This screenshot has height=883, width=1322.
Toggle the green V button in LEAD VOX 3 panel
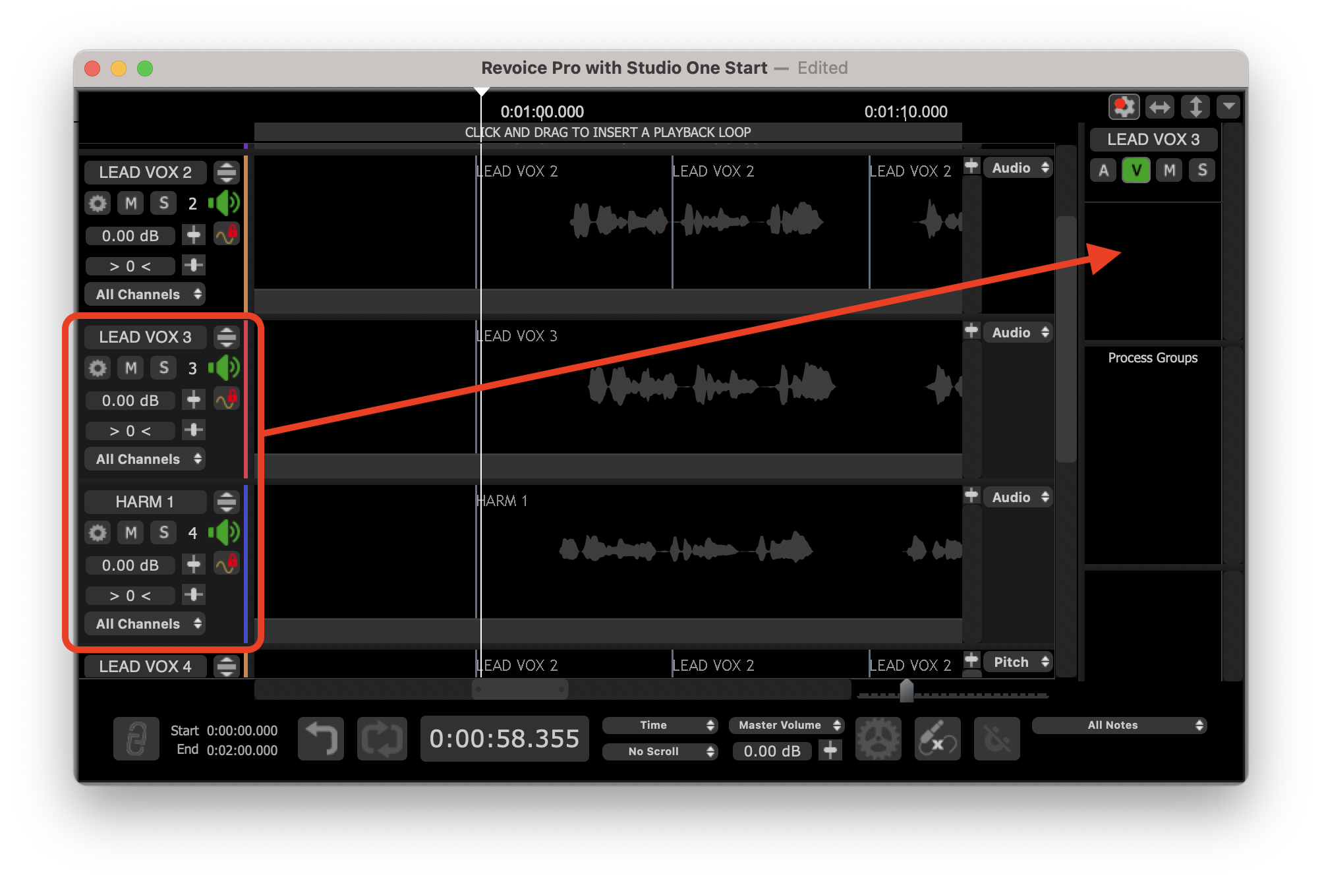point(1136,171)
